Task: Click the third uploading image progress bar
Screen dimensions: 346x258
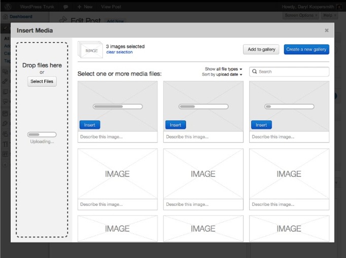Action: 289,106
